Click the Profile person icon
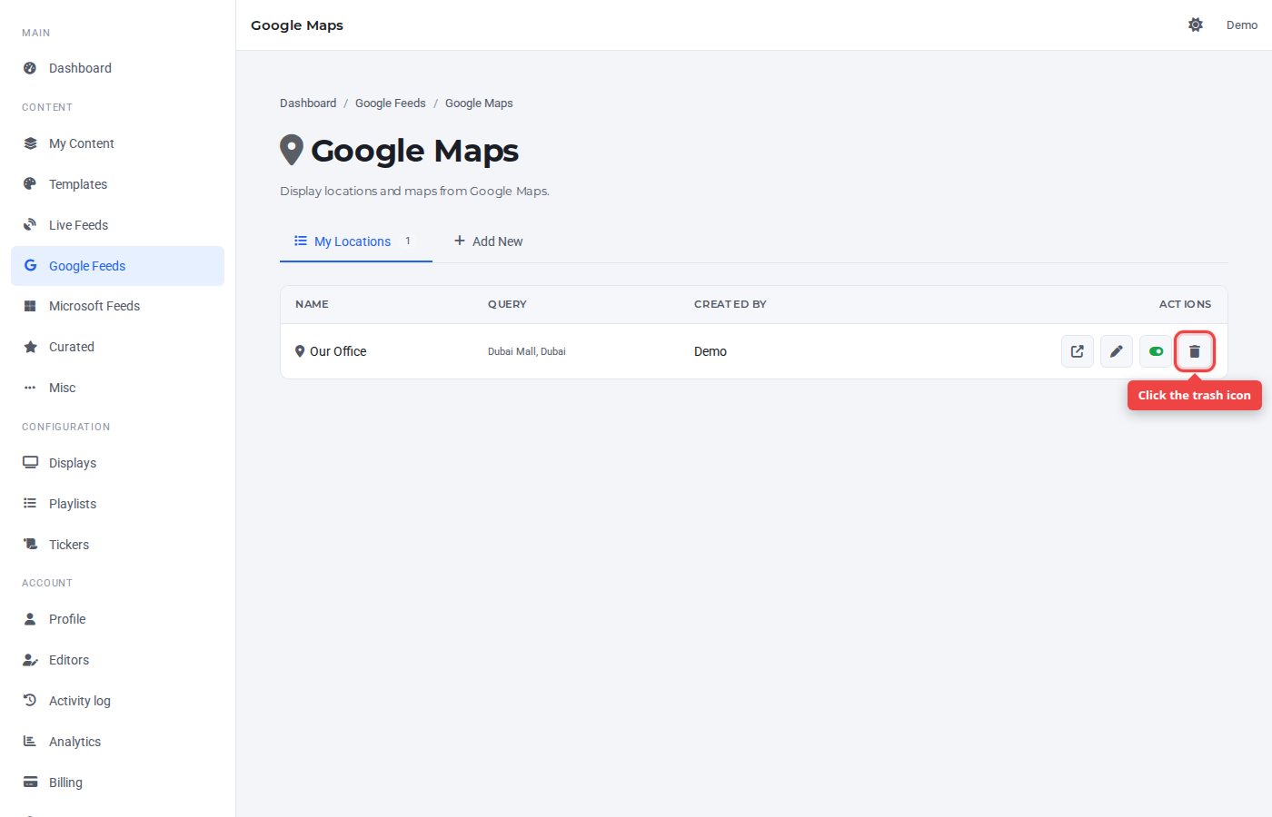 coord(30,619)
